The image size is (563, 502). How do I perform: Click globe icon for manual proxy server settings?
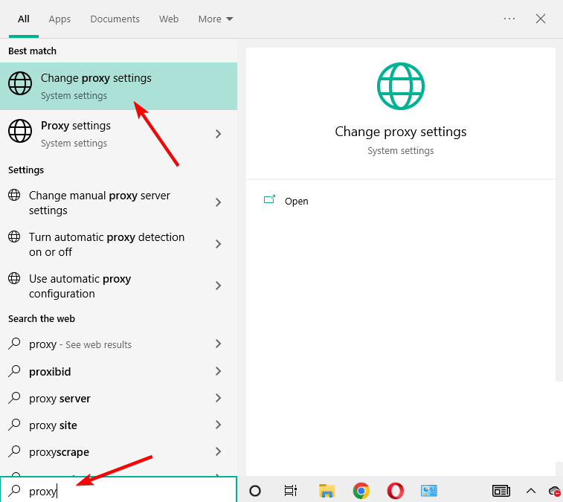[x=14, y=195]
